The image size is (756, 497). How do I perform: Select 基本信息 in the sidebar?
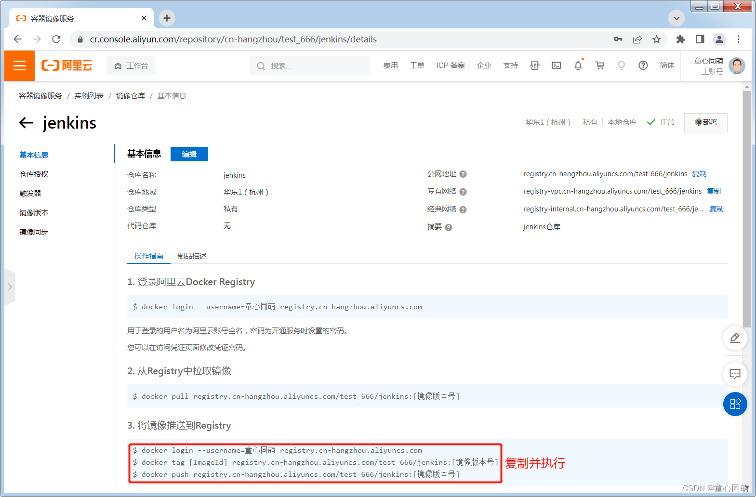click(x=34, y=155)
